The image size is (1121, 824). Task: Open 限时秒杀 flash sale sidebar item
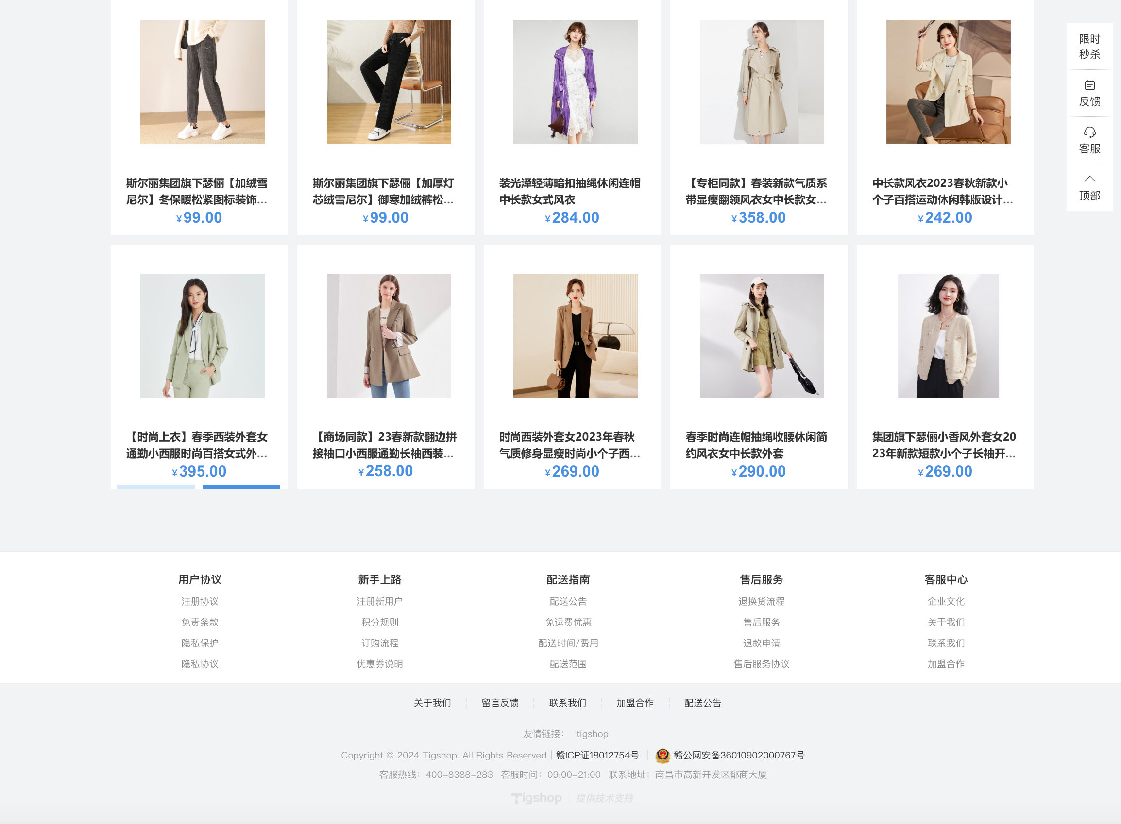pos(1089,47)
